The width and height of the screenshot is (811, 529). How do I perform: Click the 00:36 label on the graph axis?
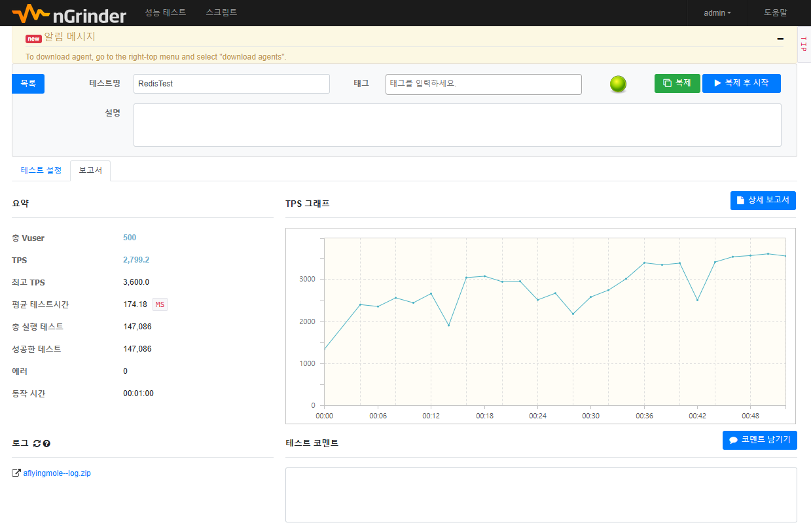pos(645,416)
